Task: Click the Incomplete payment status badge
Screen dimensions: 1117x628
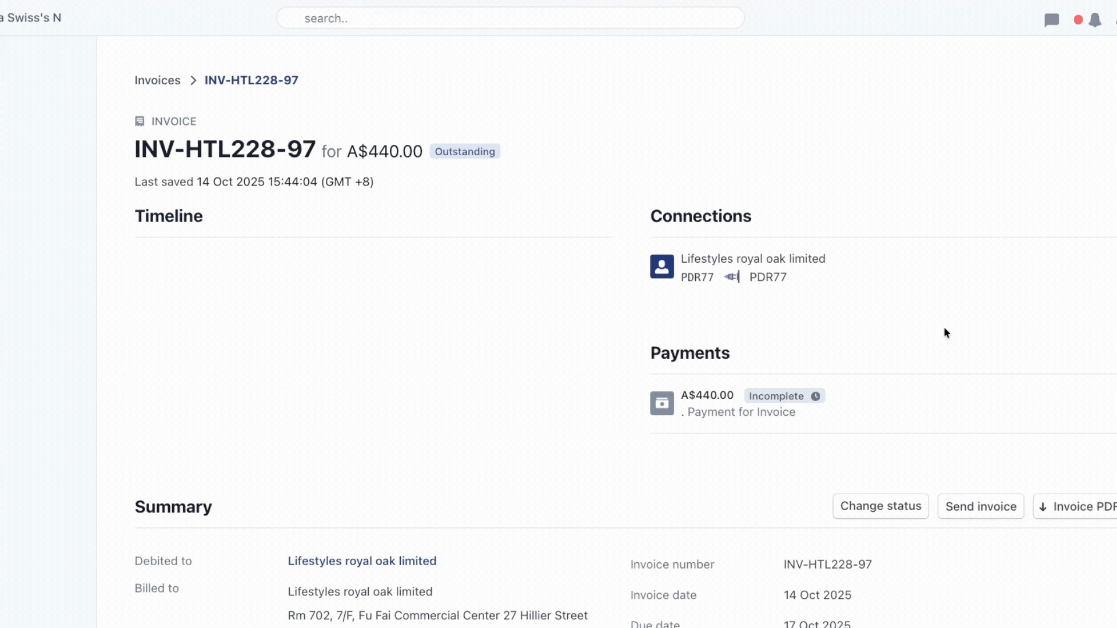Action: coord(776,396)
